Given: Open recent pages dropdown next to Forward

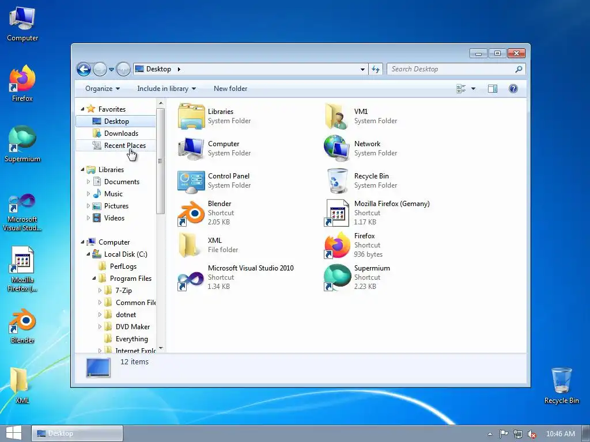Looking at the screenshot, I should tap(111, 70).
